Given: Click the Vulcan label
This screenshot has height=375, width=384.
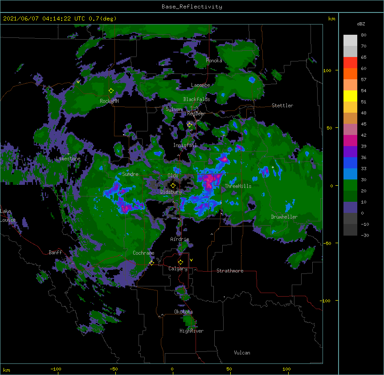Looking at the screenshot, I should pyautogui.click(x=242, y=353).
